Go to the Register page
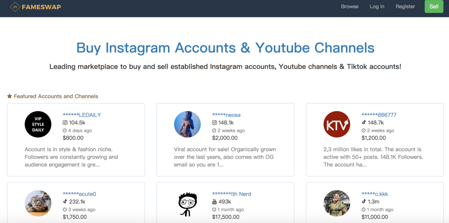 tap(405, 7)
